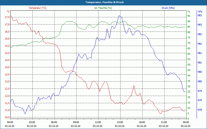
Task: Click the 60 humidity axis value
Action: pos(189,54)
